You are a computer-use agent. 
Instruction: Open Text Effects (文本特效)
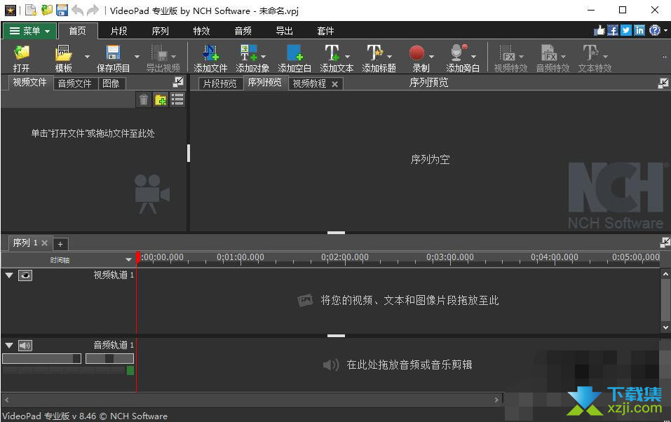tap(590, 53)
